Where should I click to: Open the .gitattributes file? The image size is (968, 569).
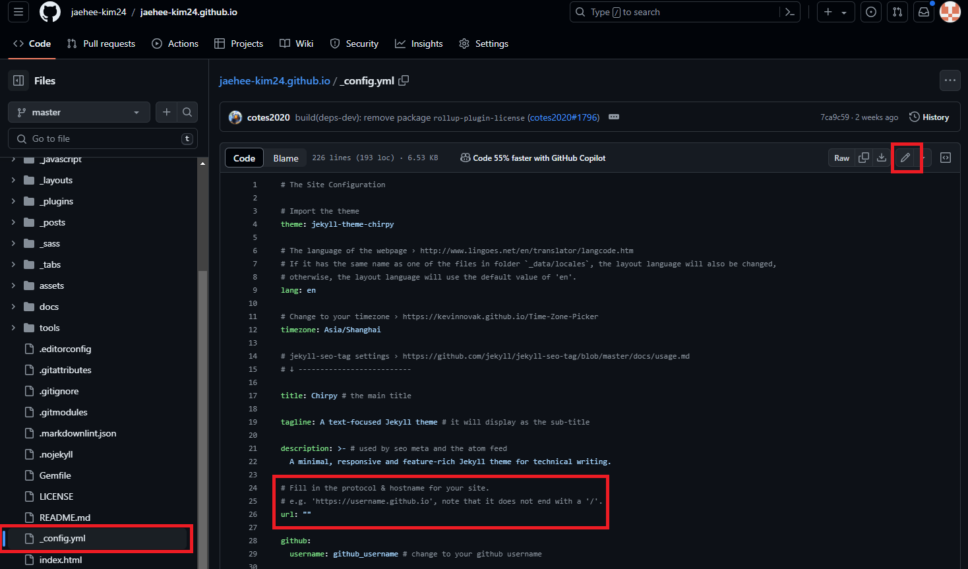65,370
